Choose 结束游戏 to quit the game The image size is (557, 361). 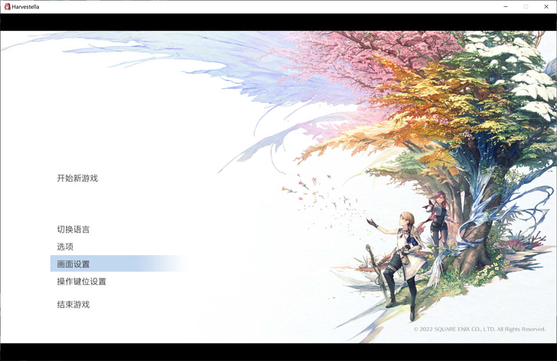point(73,304)
